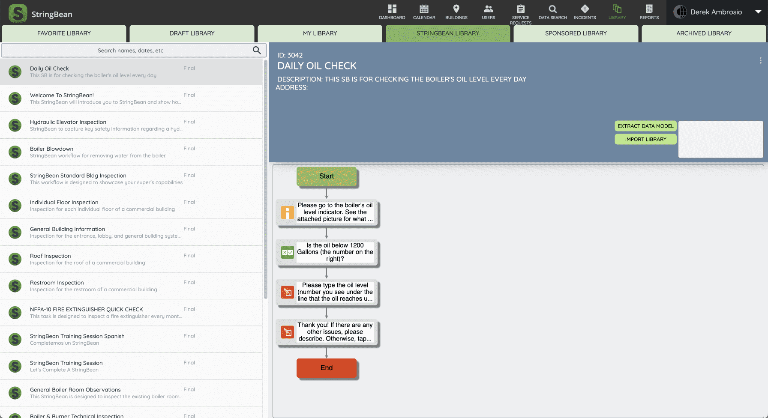Click the Derek Ambrosio user name
The height and width of the screenshot is (418, 768).
716,12
